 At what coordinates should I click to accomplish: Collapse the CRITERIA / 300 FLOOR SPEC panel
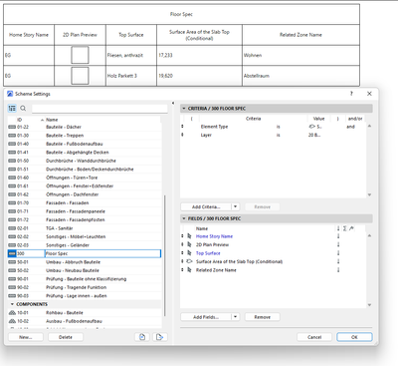(184, 109)
